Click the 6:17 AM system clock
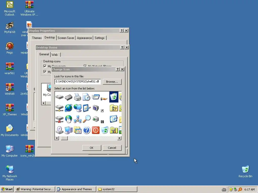 point(249,189)
